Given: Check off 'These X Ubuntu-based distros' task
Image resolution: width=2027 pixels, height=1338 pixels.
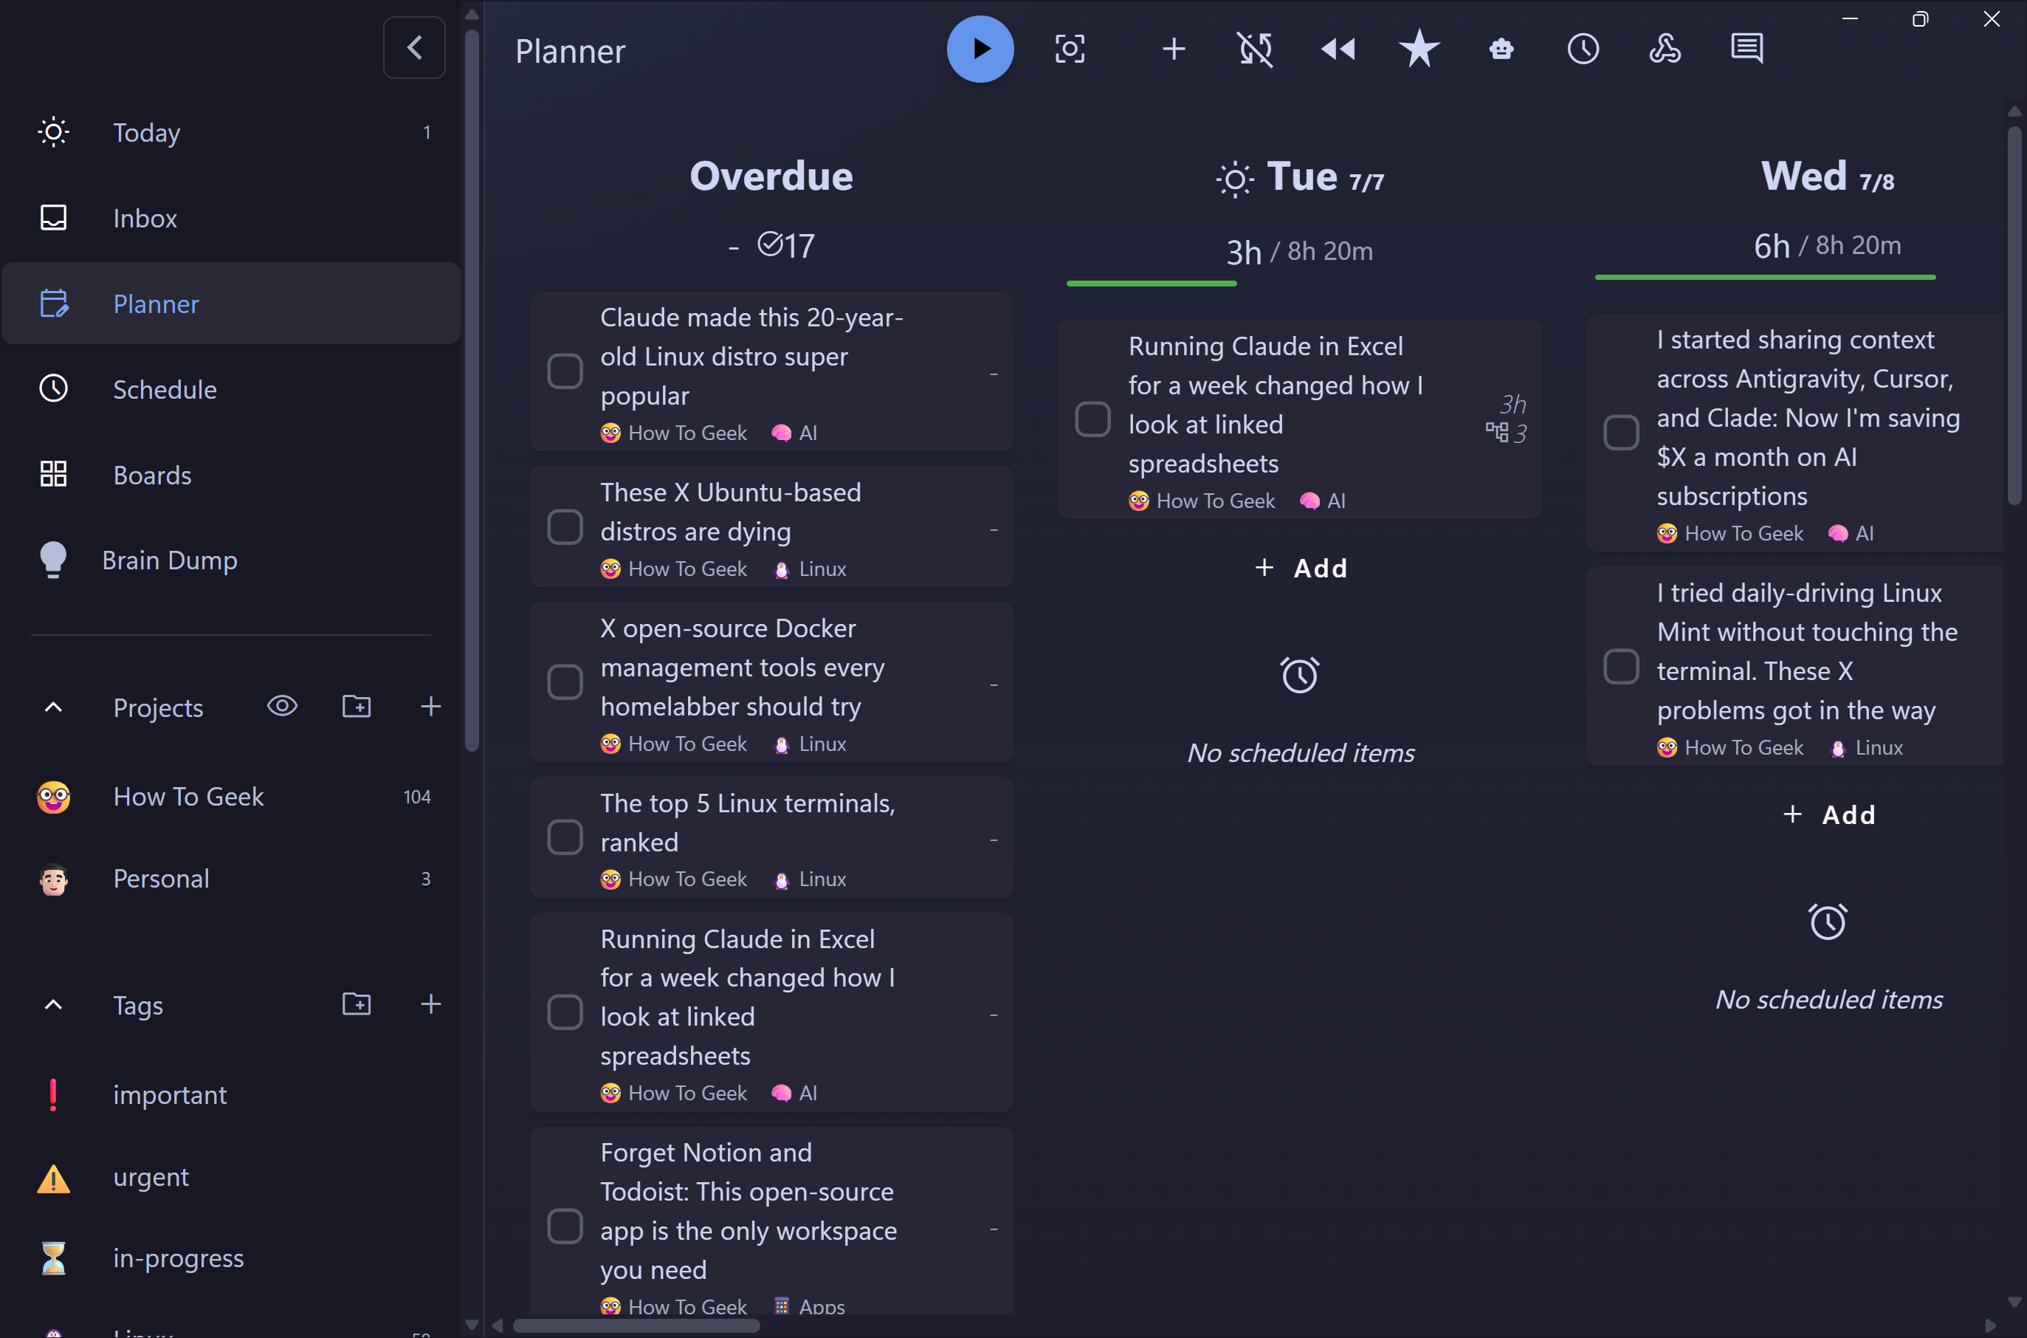Looking at the screenshot, I should click(565, 527).
